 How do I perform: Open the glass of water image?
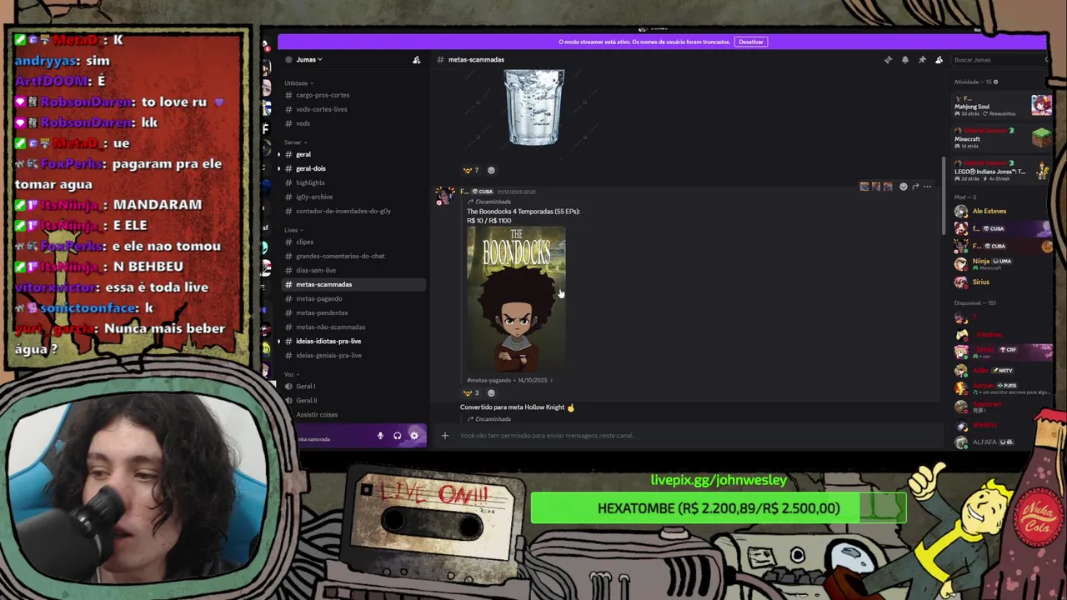click(534, 107)
